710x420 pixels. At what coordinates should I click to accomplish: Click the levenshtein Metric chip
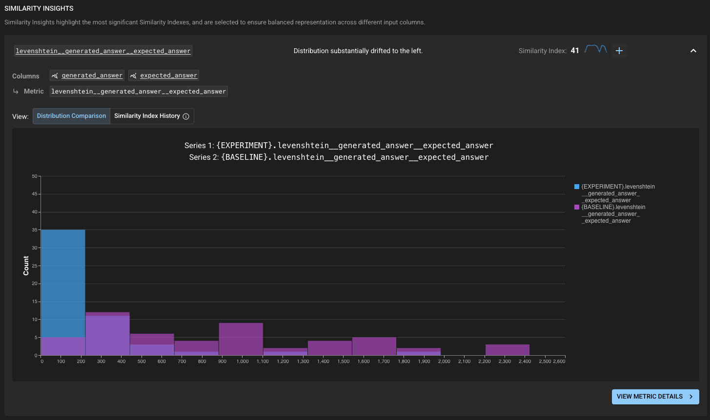click(x=139, y=91)
